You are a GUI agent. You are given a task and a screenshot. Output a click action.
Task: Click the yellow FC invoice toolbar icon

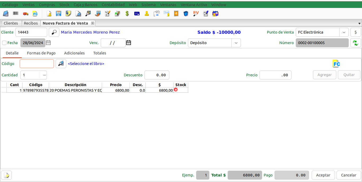(x=35, y=13)
